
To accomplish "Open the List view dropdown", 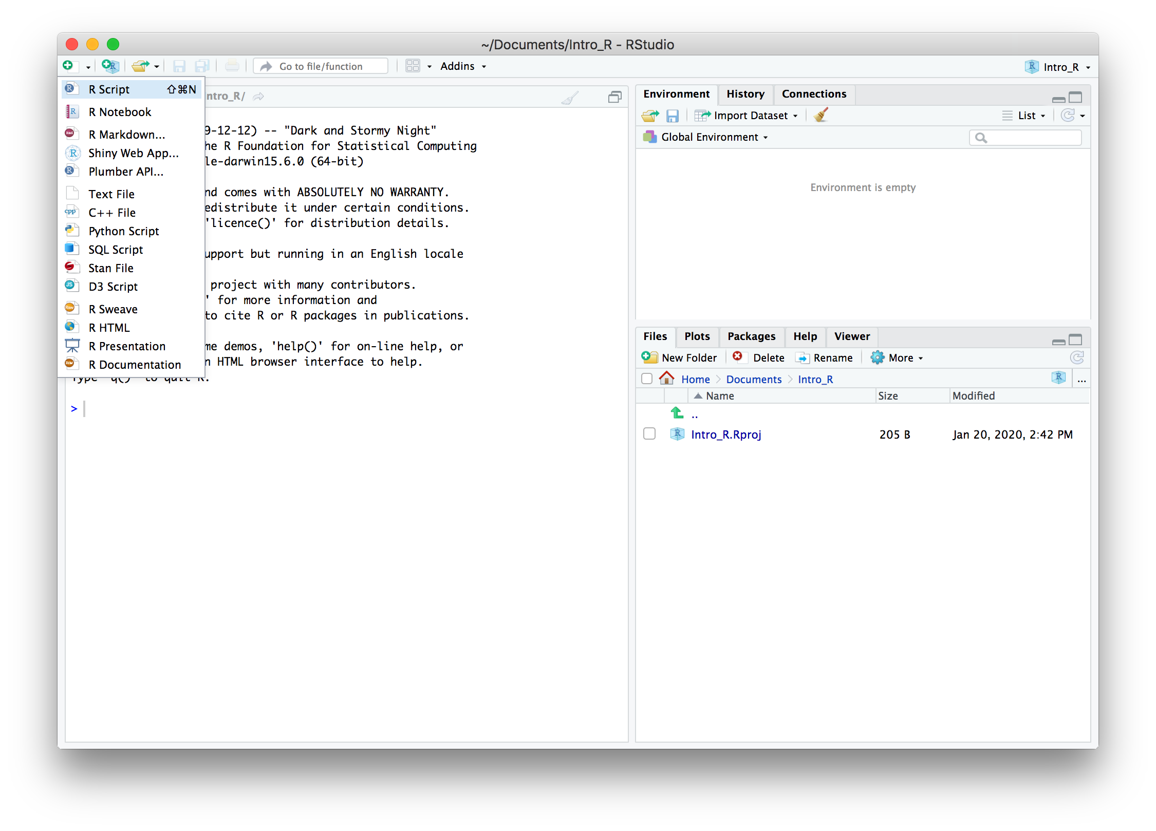I will coord(1023,116).
